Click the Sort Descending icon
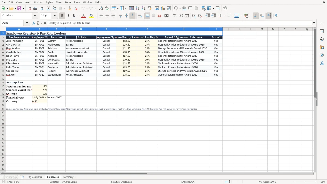This screenshot has width=327, height=184. tap(144, 8)
